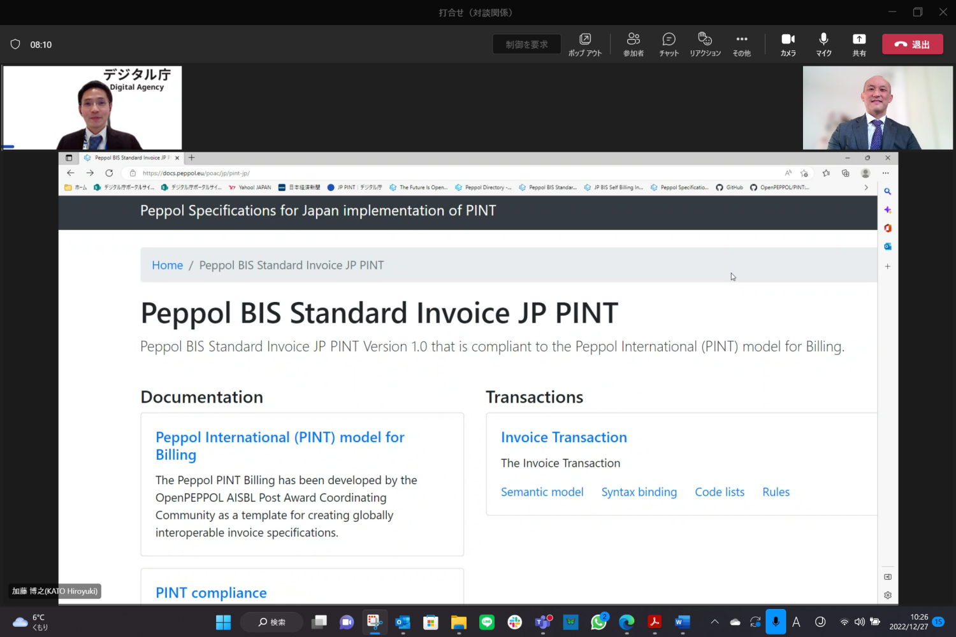The image size is (956, 637).
Task: Open the participants (参加者) panel
Action: 633,44
